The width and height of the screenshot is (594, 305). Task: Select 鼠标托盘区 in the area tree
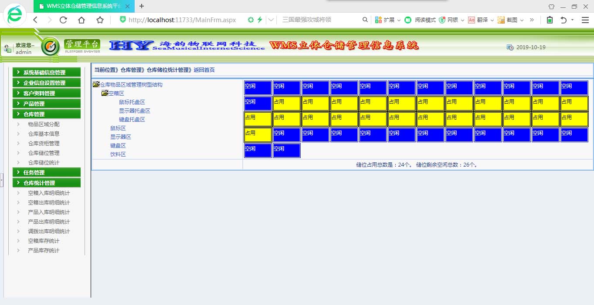(x=132, y=102)
